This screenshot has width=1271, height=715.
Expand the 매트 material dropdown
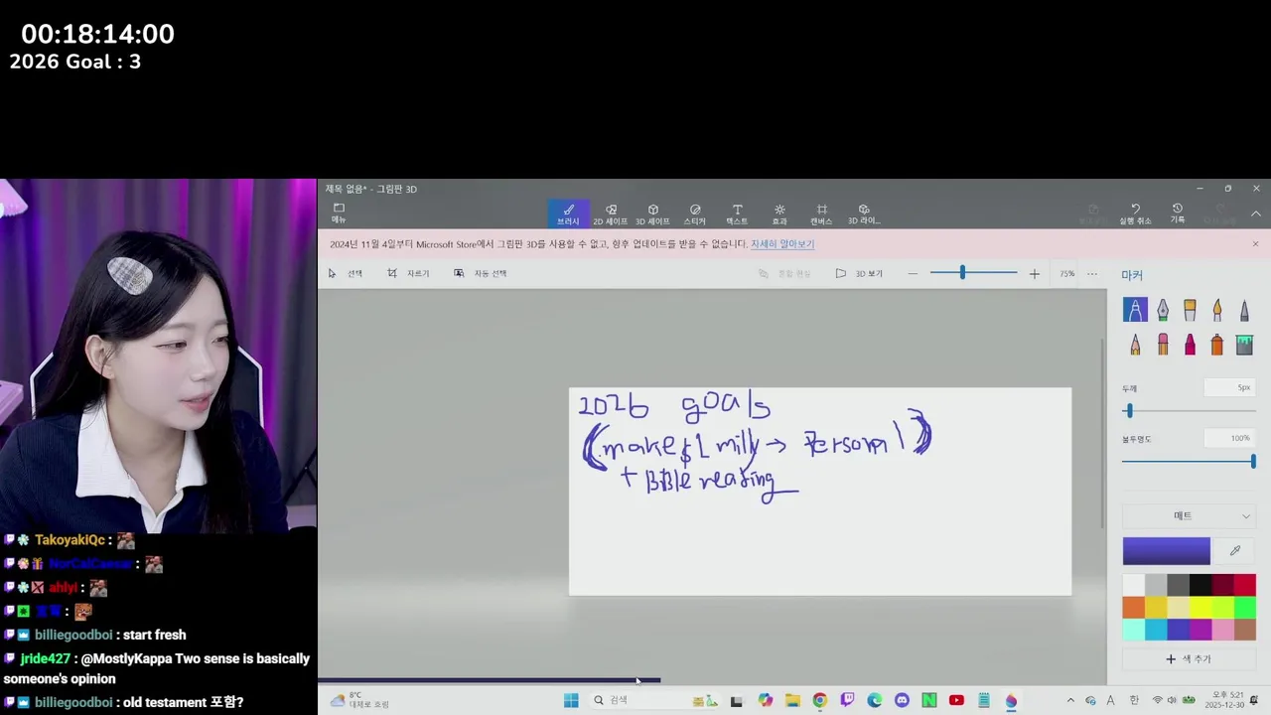tap(1189, 515)
